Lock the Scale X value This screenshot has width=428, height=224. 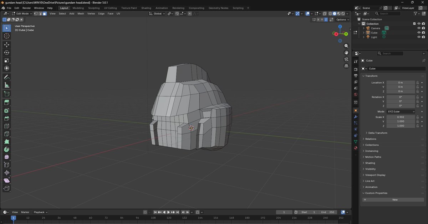(417, 117)
